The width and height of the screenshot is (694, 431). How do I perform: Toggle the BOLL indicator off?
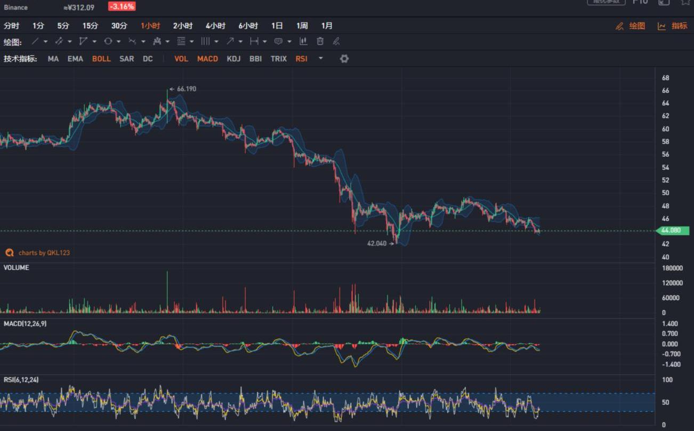coord(101,59)
